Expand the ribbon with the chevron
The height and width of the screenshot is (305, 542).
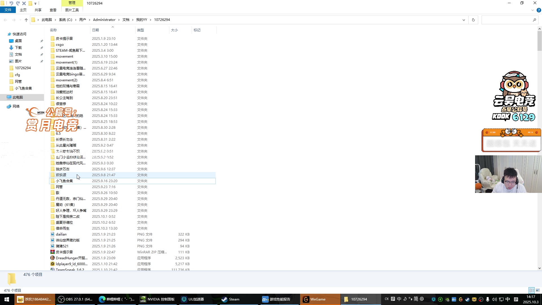click(533, 10)
